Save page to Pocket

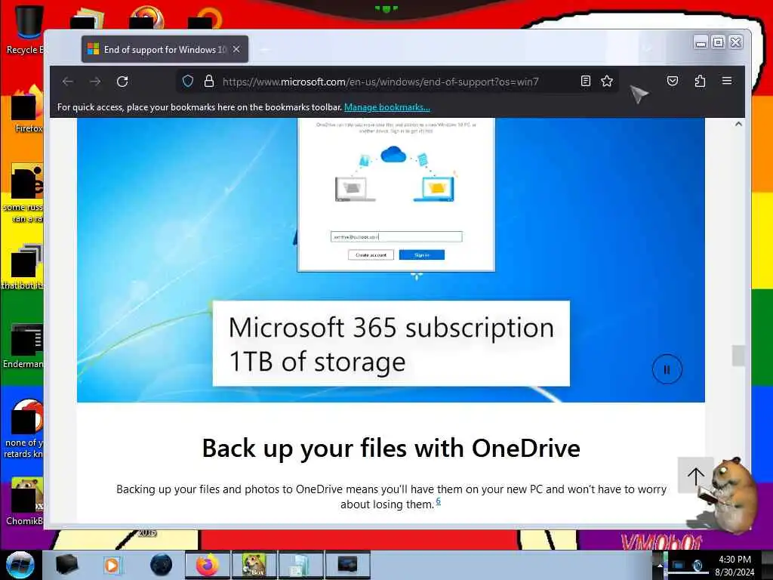(x=673, y=81)
